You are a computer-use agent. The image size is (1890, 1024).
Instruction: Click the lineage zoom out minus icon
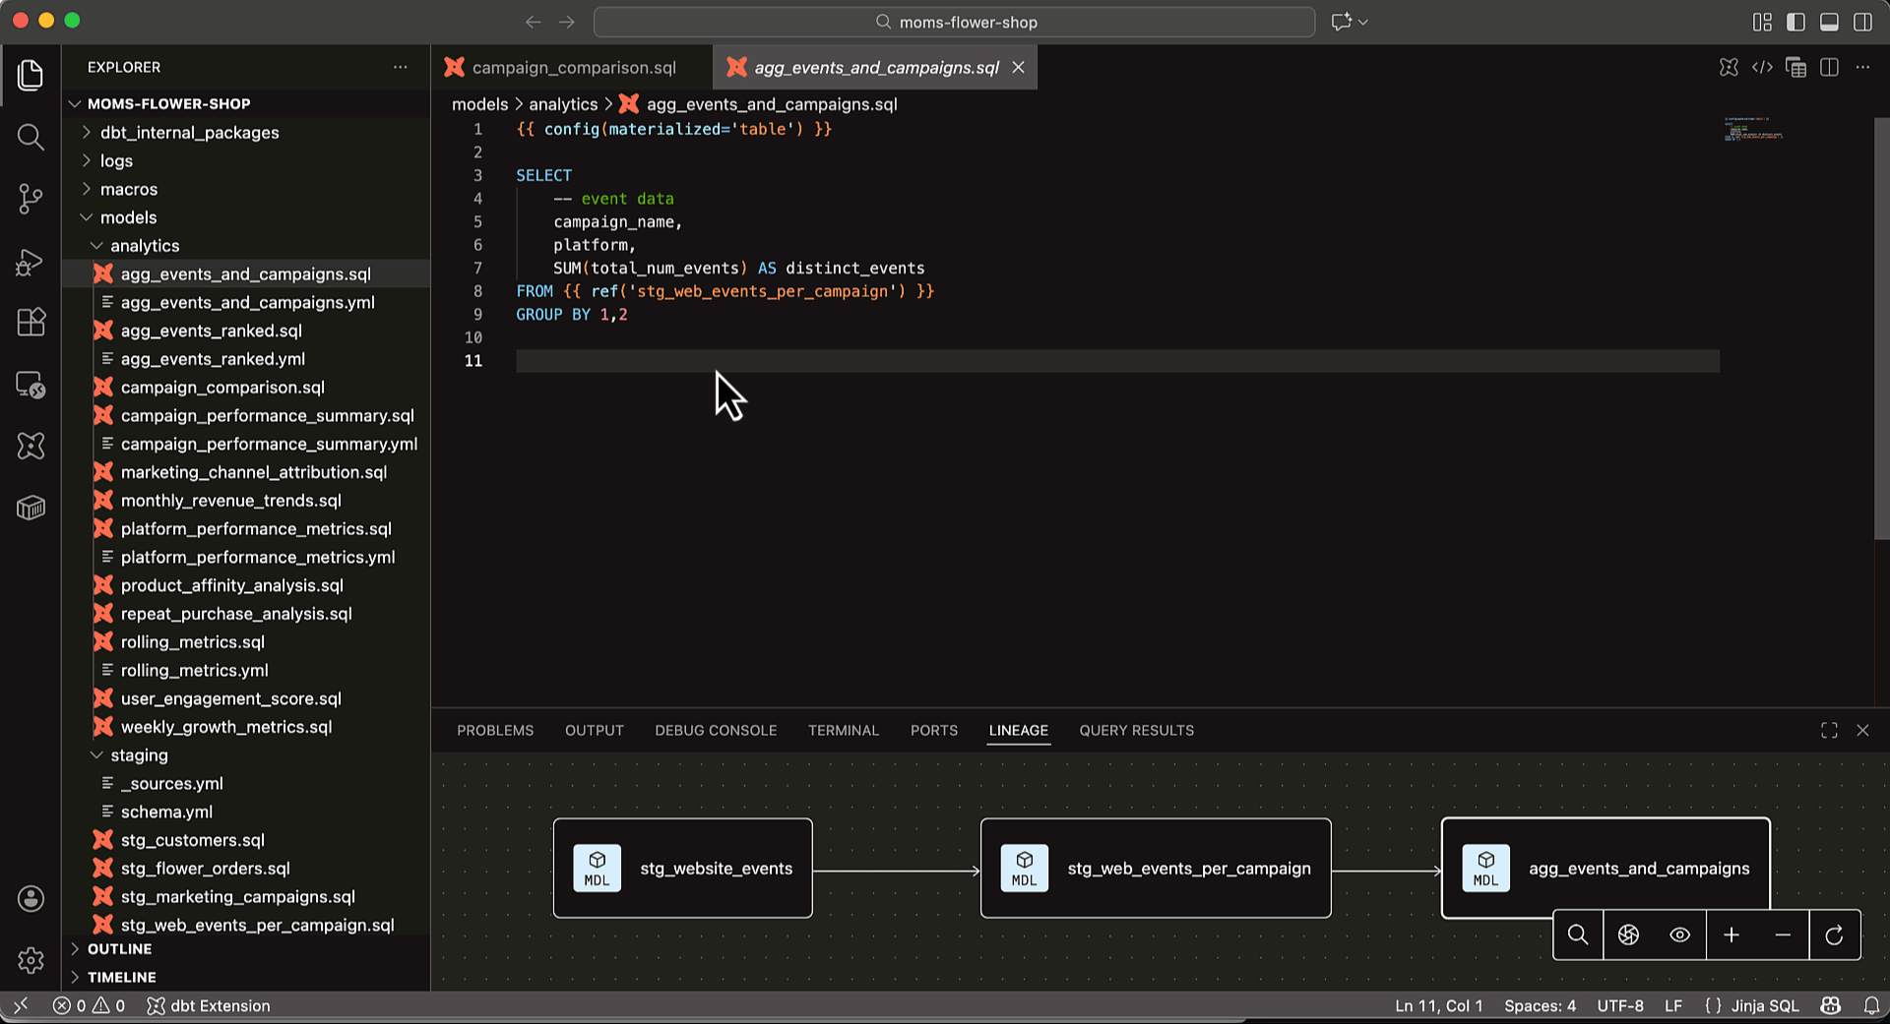[1783, 934]
